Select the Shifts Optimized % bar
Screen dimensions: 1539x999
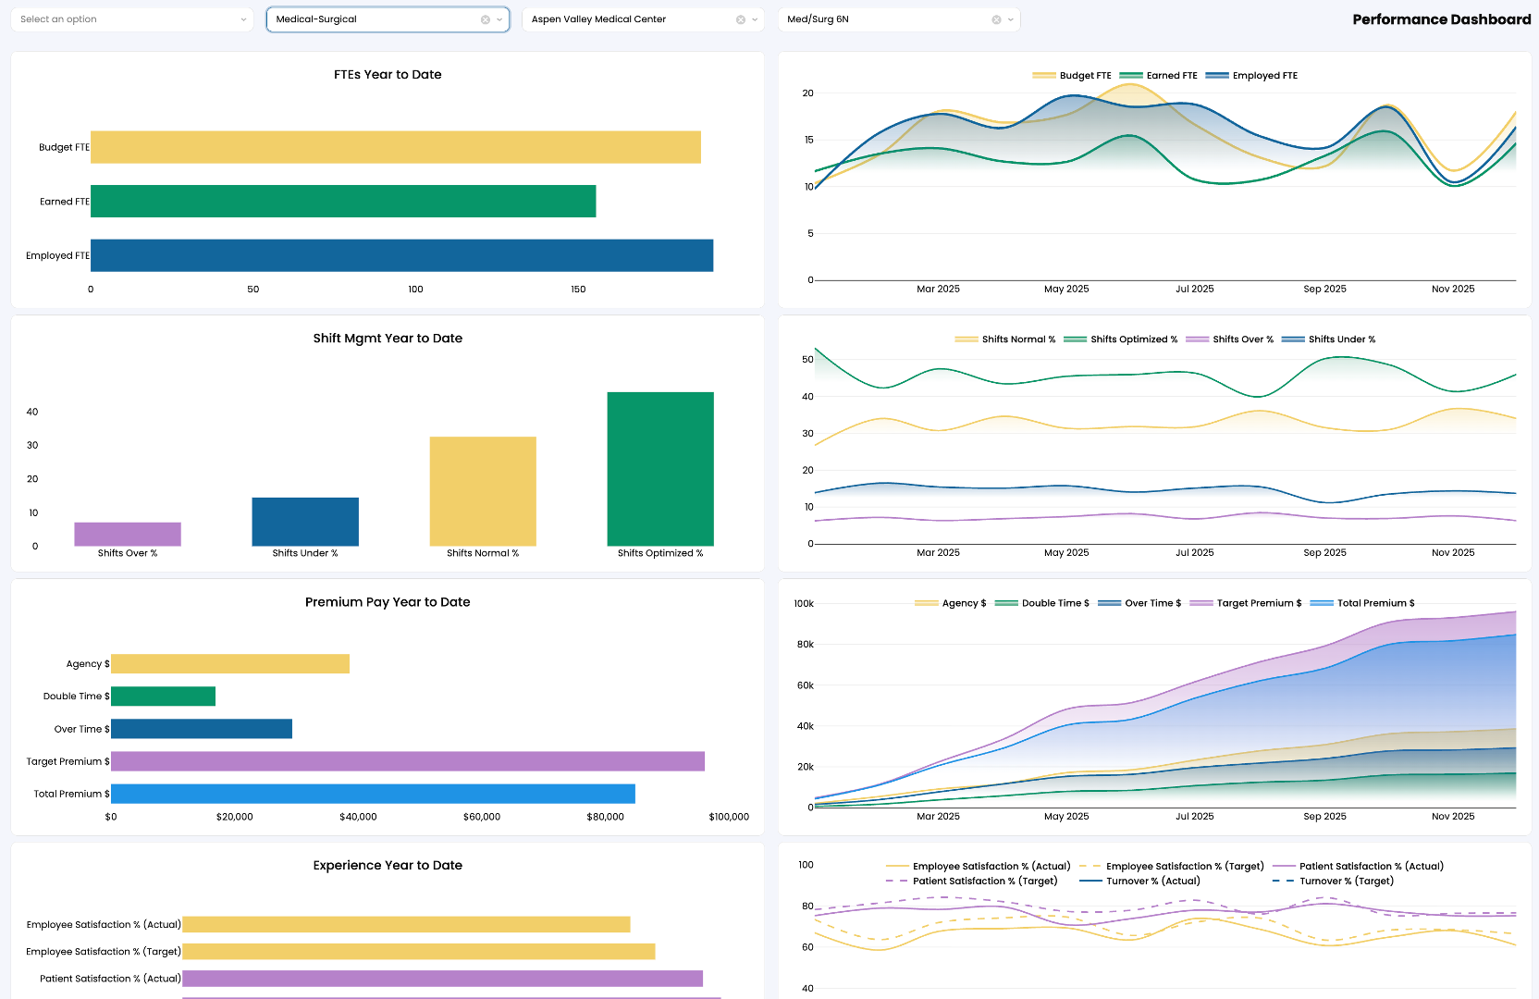pyautogui.click(x=659, y=467)
